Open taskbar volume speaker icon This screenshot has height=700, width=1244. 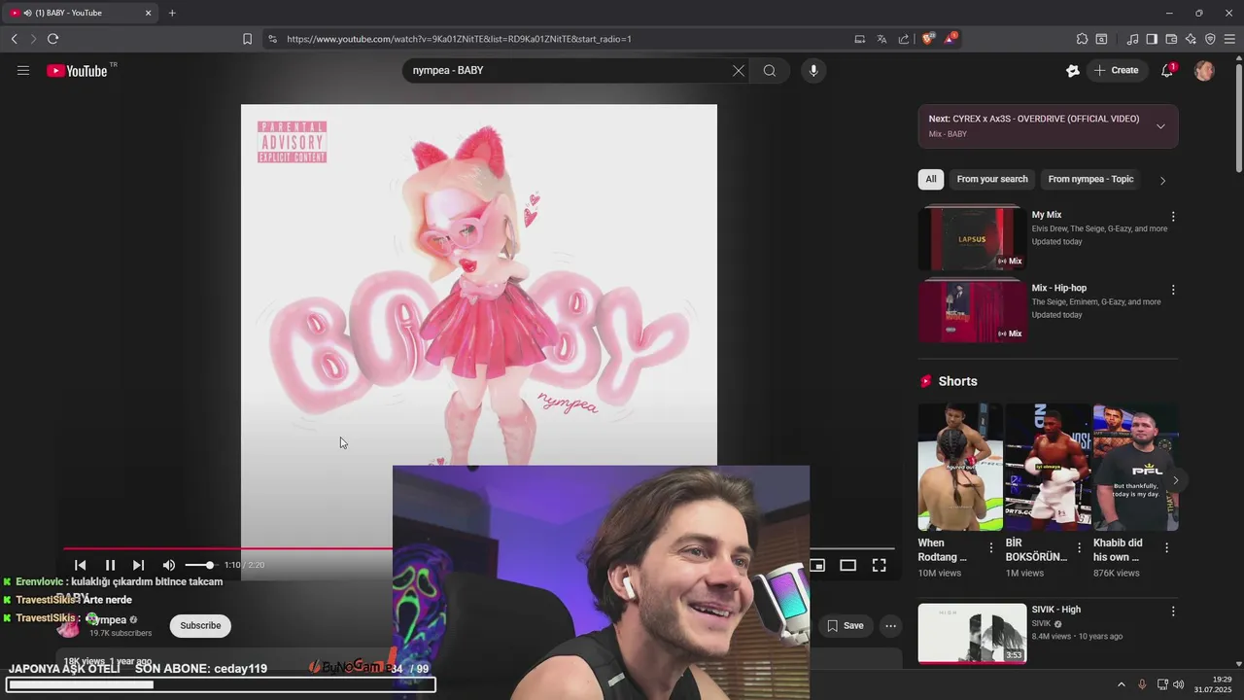click(x=1179, y=684)
